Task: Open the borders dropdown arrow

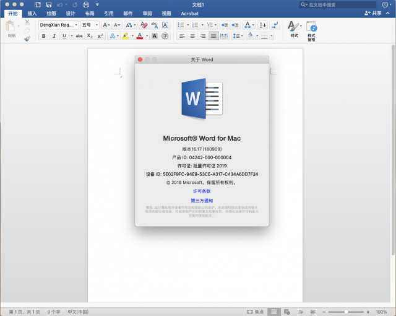Action: point(272,36)
